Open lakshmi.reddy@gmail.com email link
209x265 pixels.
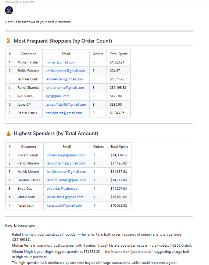pyautogui.click(x=66, y=180)
